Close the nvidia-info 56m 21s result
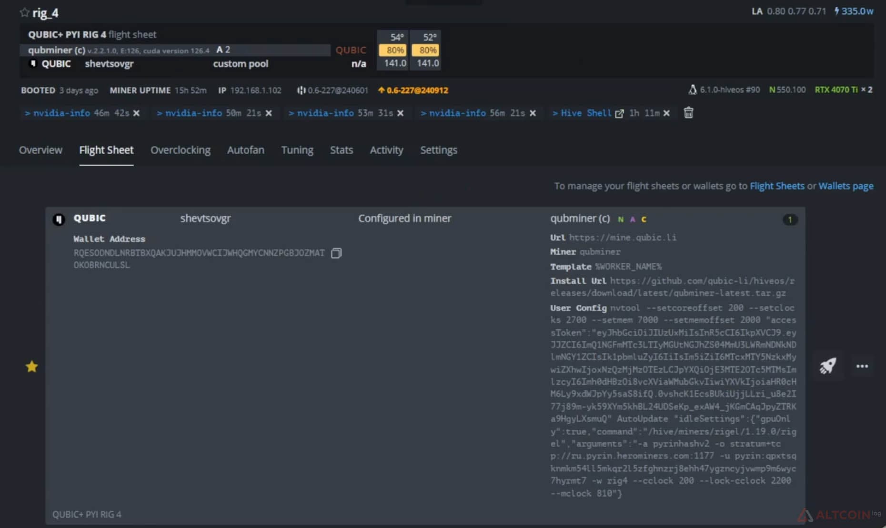This screenshot has height=528, width=886. 533,113
